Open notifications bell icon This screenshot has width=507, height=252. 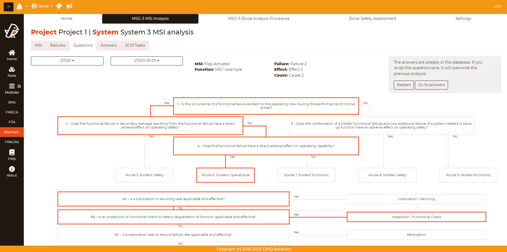(x=19, y=7)
